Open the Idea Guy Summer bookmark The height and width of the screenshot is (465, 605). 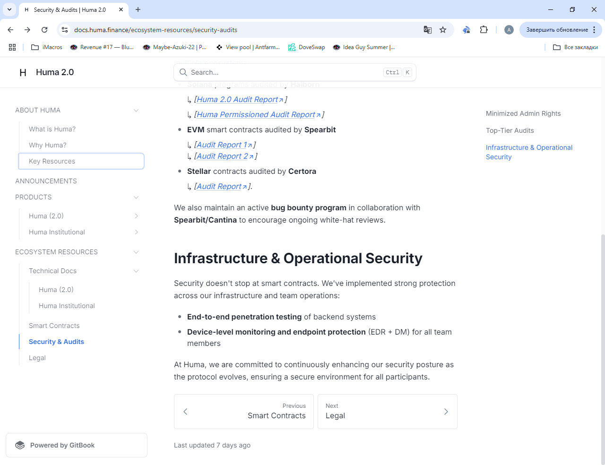pos(364,47)
